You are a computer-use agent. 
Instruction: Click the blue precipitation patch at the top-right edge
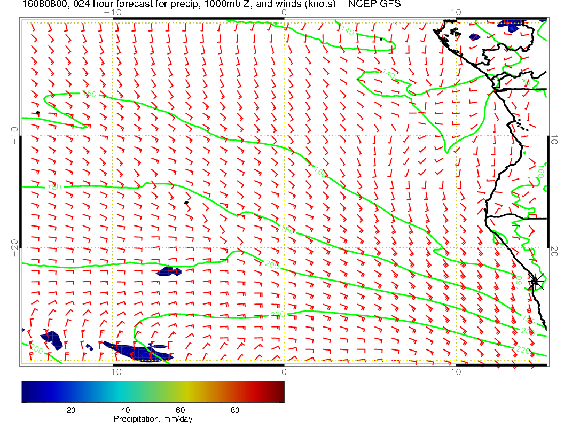[x=512, y=25]
